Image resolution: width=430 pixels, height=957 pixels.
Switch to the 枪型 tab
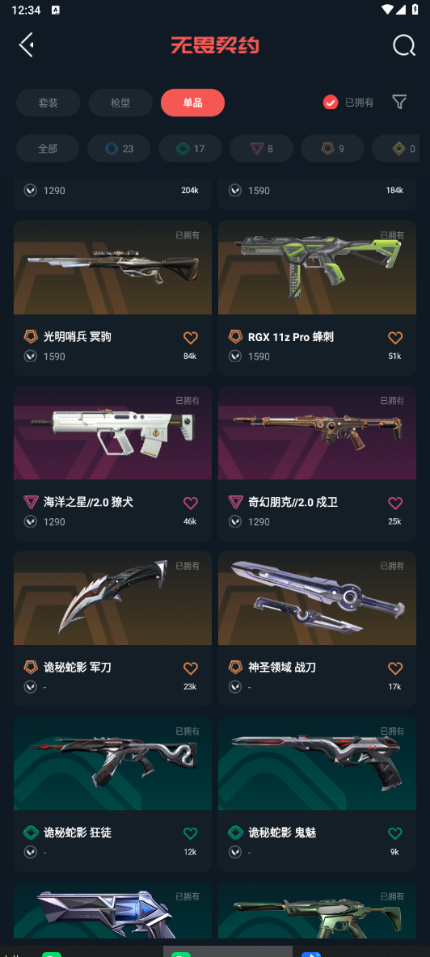(120, 103)
